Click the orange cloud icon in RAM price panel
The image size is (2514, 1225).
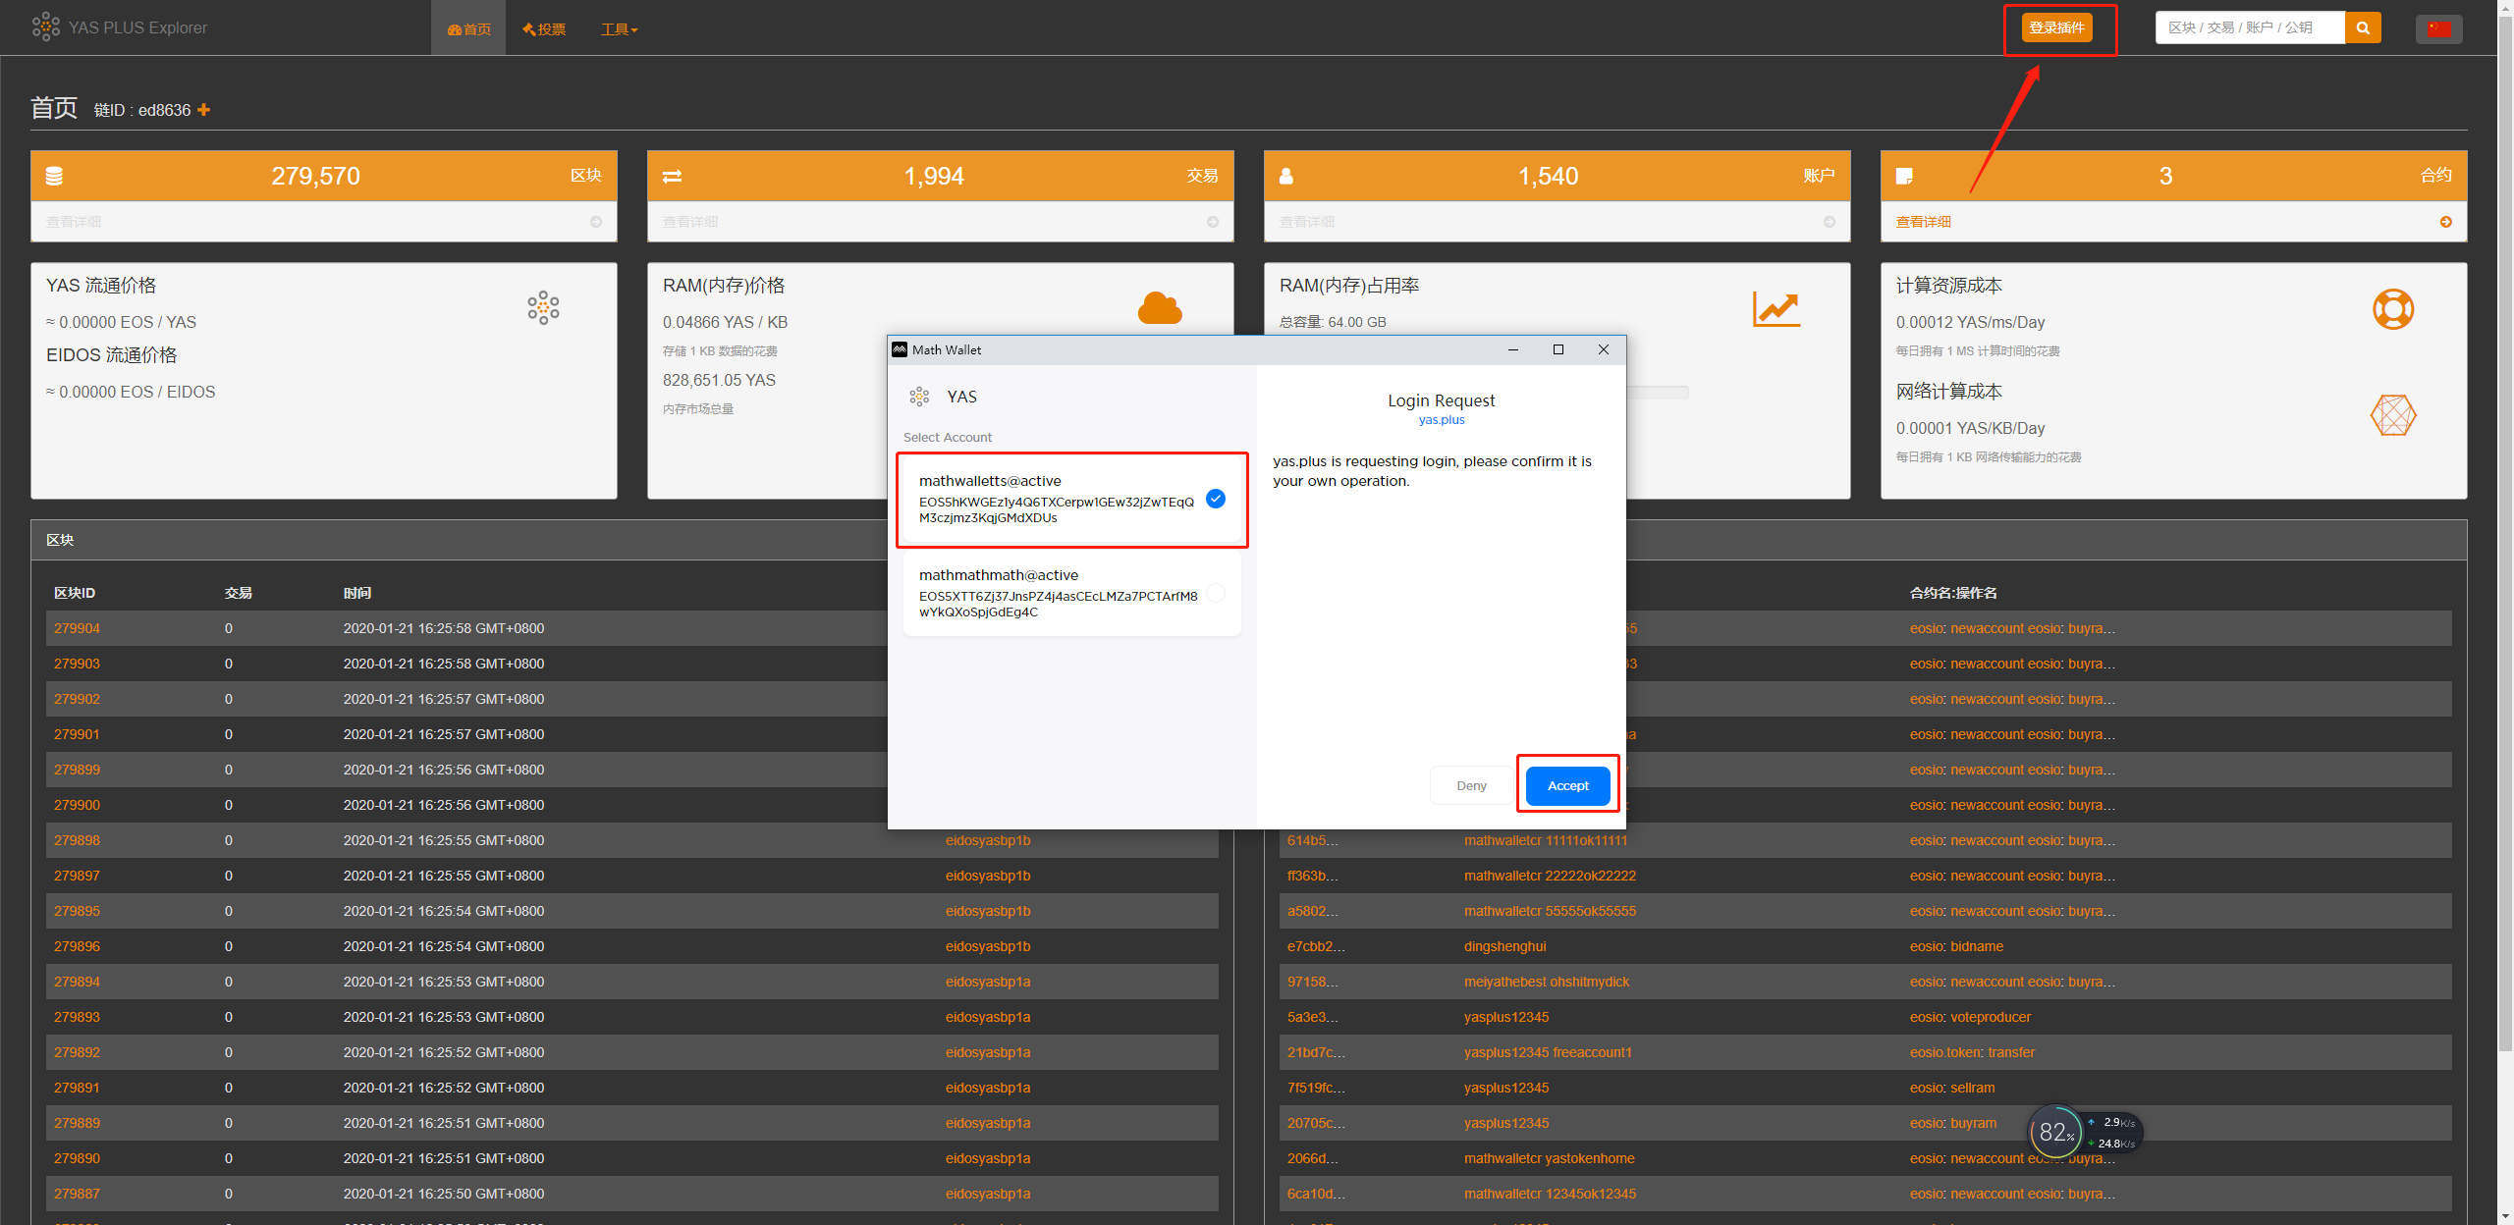pos(1160,308)
